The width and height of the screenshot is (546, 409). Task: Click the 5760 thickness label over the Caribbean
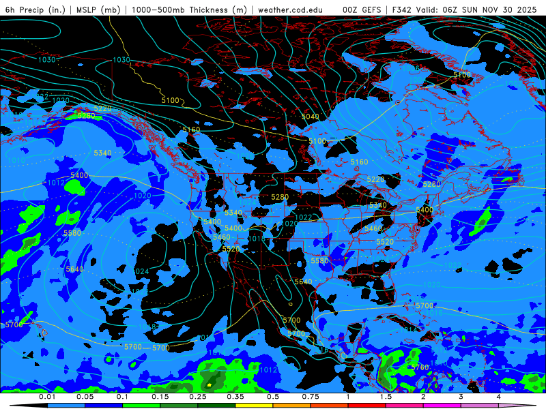420,367
